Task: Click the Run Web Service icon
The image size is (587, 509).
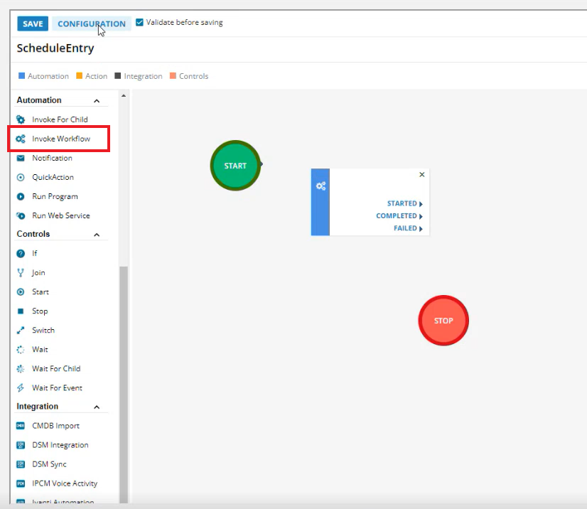Action: click(x=21, y=215)
